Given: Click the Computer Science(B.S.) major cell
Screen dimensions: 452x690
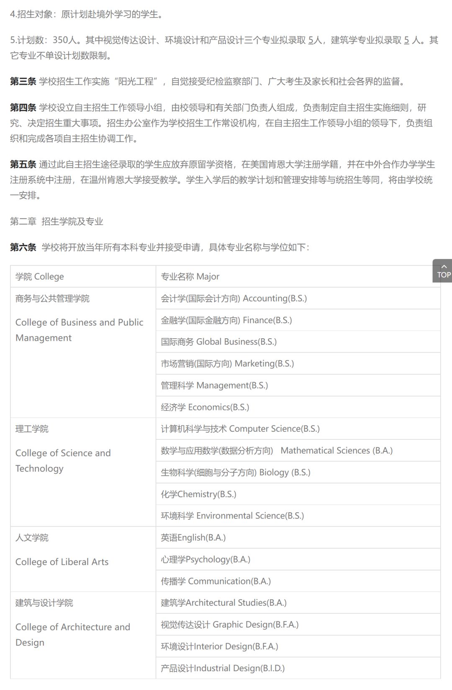Looking at the screenshot, I should pos(298,429).
